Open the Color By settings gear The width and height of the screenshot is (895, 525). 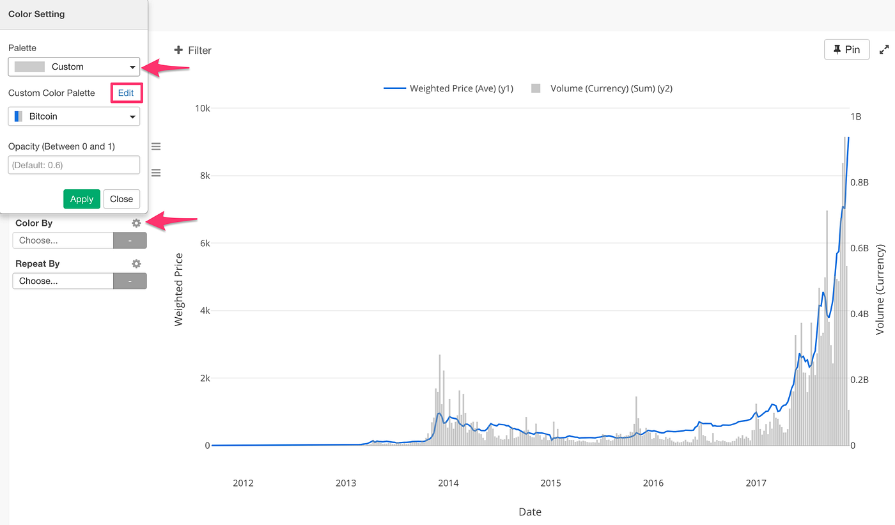(x=136, y=223)
